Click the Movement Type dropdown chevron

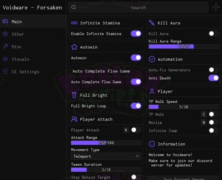pos(137,156)
